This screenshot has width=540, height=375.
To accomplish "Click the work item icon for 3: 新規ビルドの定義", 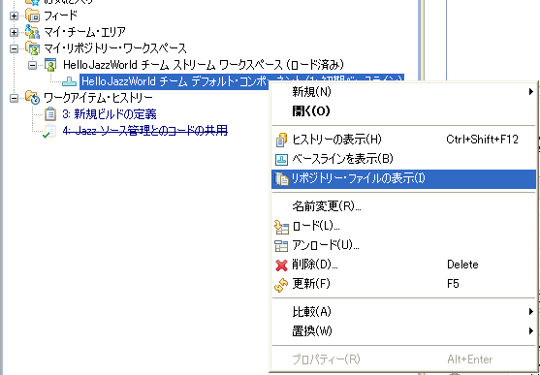I will coord(50,114).
